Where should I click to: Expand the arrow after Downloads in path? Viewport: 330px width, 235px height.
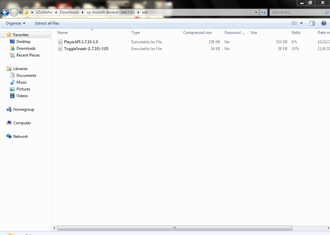[82, 12]
